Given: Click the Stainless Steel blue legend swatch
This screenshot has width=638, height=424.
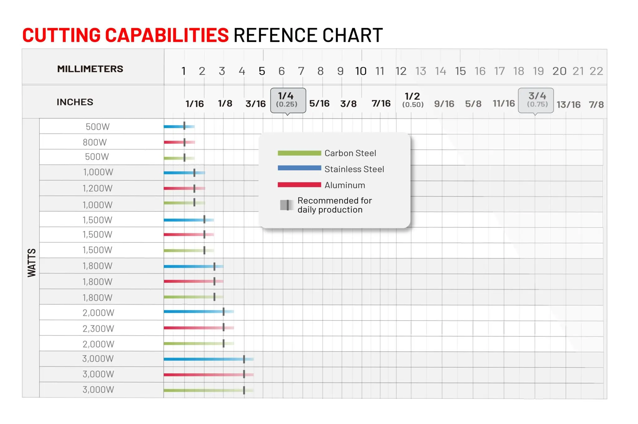Looking at the screenshot, I should (299, 168).
